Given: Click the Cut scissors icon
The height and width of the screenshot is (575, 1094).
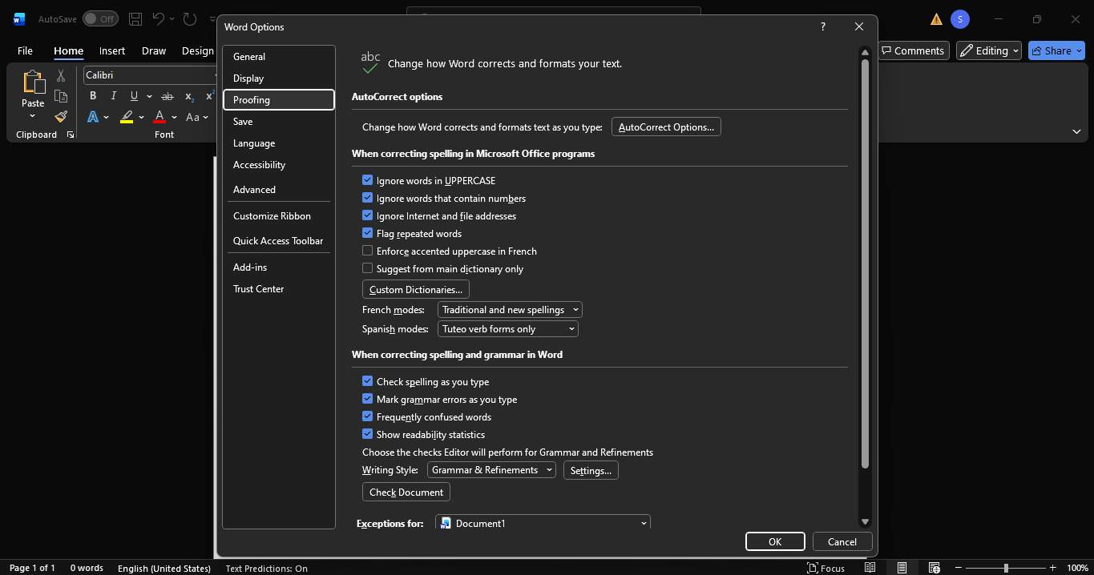Looking at the screenshot, I should coord(61,75).
